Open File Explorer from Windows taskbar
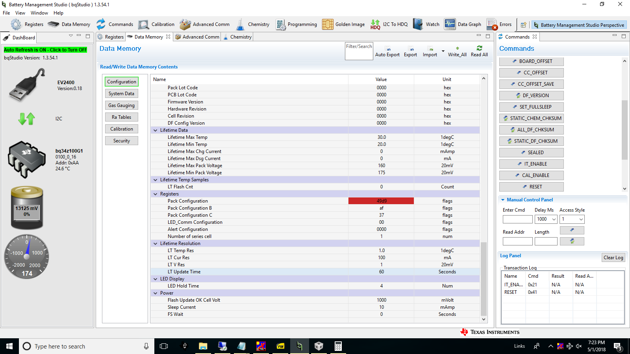The height and width of the screenshot is (354, 630). 203,346
